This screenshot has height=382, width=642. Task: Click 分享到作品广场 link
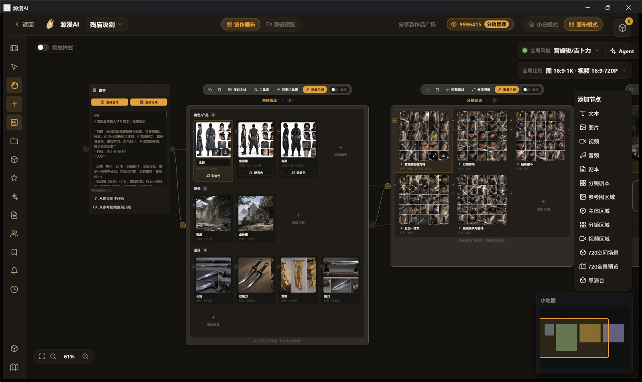tap(417, 24)
